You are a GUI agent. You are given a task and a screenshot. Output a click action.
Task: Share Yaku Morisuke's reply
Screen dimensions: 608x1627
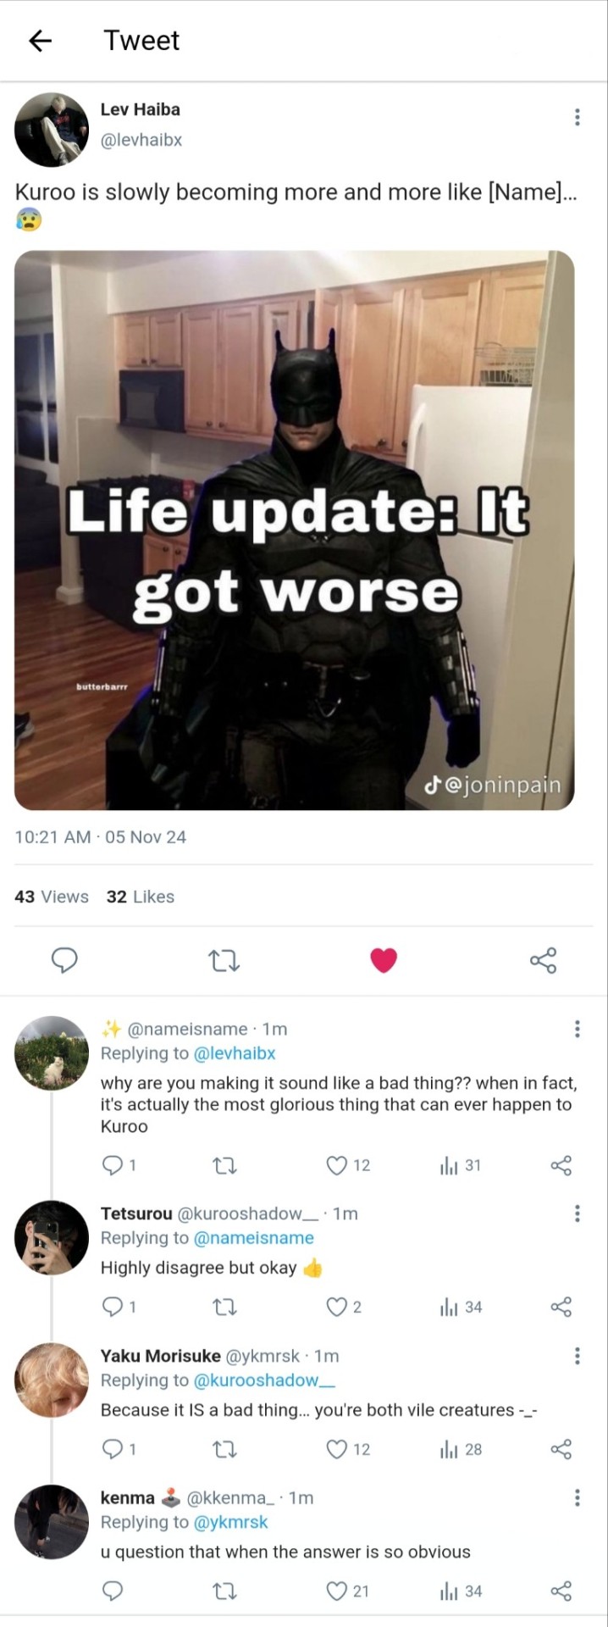561,1449
